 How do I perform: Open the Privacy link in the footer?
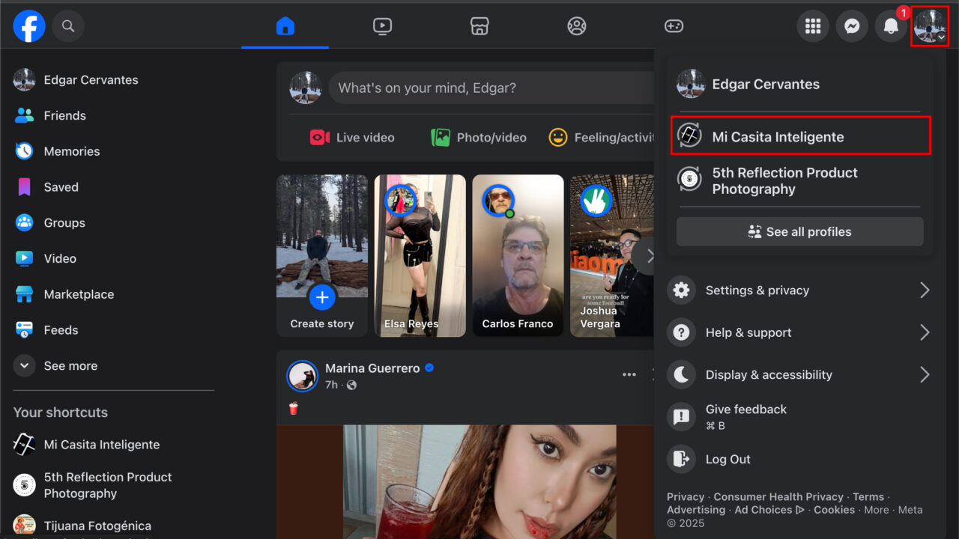click(x=685, y=496)
